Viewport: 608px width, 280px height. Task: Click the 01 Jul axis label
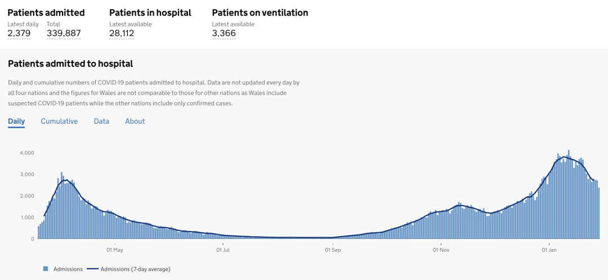click(223, 250)
